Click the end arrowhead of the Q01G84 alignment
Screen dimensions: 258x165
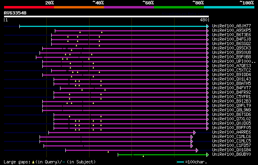[x=197, y=151]
